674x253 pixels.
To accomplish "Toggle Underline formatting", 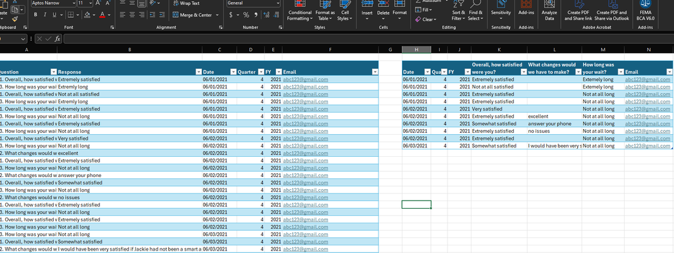I will tap(54, 15).
